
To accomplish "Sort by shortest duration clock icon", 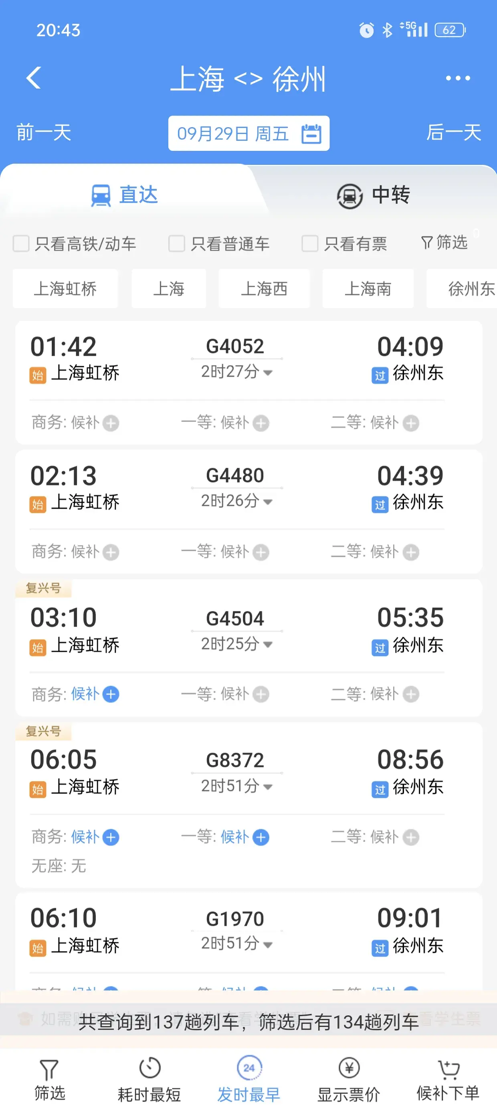I will click(149, 1068).
